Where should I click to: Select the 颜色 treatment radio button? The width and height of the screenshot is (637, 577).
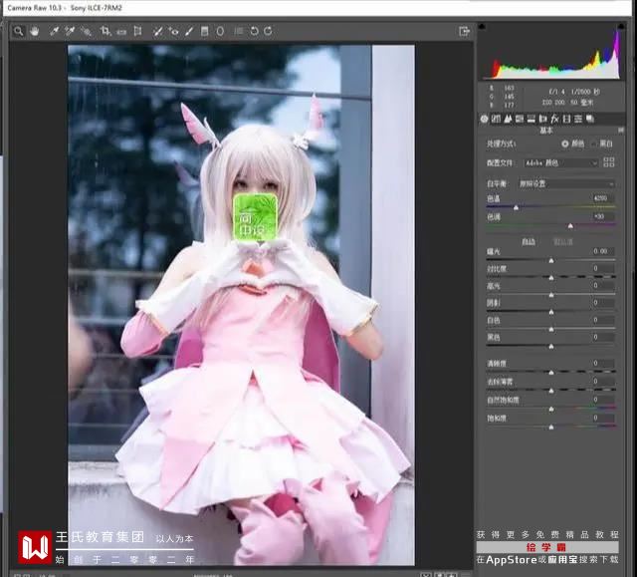(x=565, y=144)
